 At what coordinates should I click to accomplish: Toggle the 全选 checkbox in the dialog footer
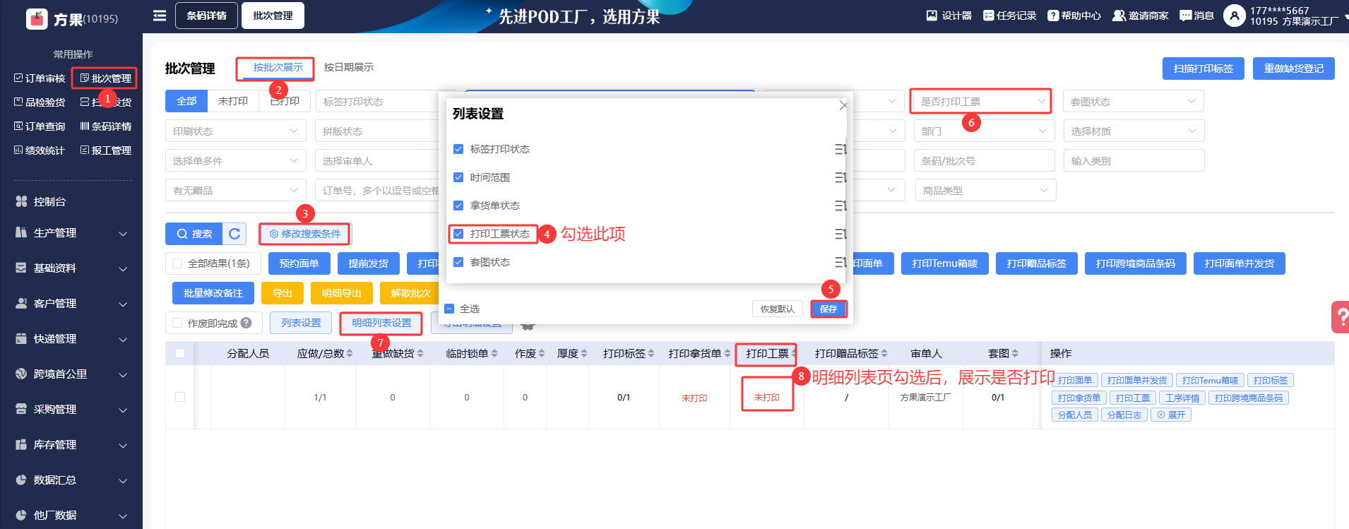[449, 309]
